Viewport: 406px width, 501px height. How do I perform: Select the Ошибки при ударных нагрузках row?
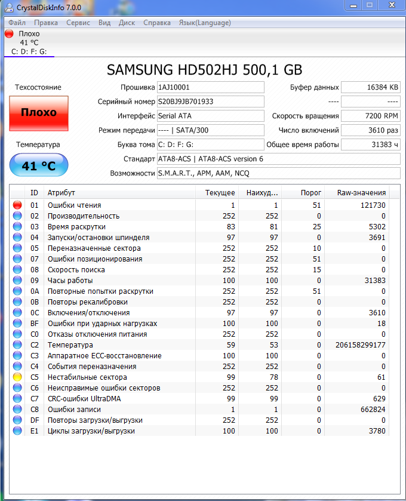coord(199,323)
